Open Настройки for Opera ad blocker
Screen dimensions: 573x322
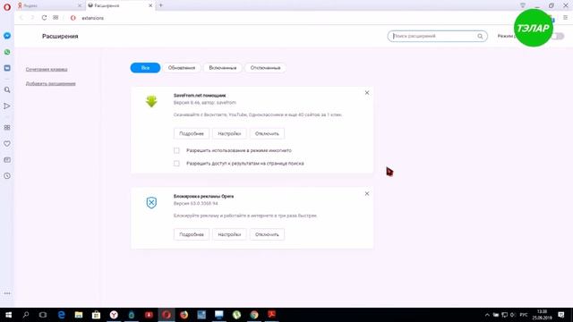(229, 234)
